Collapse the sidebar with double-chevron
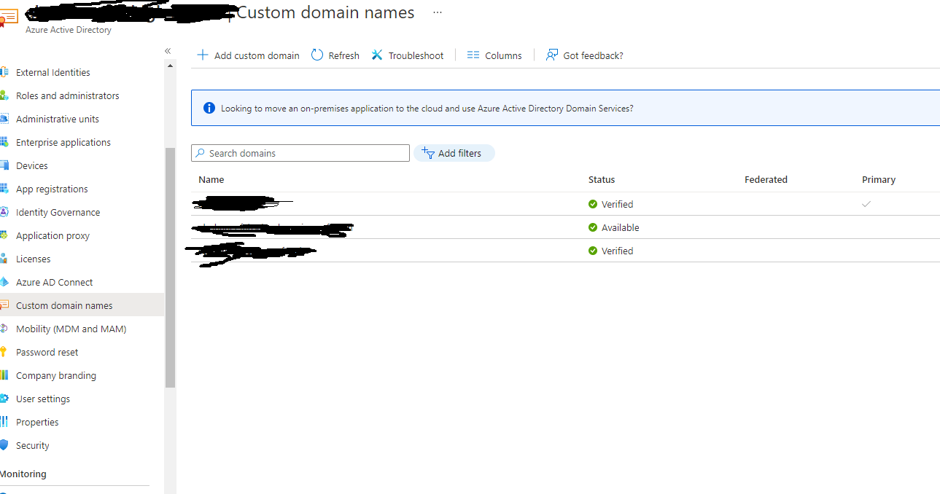940x494 pixels. click(x=168, y=51)
